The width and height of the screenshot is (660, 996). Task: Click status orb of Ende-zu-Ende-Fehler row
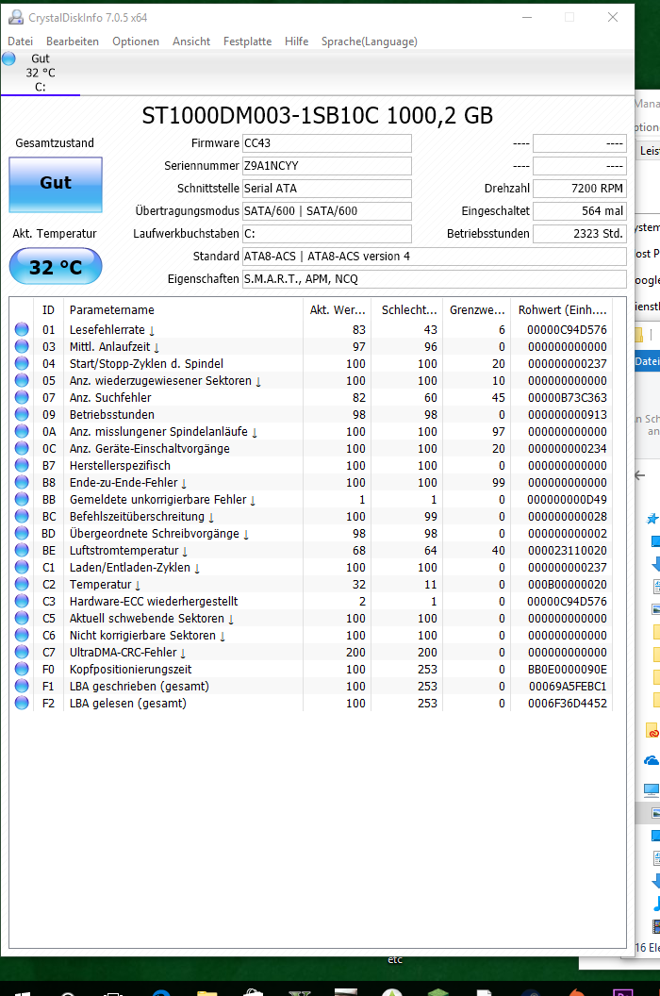click(22, 482)
